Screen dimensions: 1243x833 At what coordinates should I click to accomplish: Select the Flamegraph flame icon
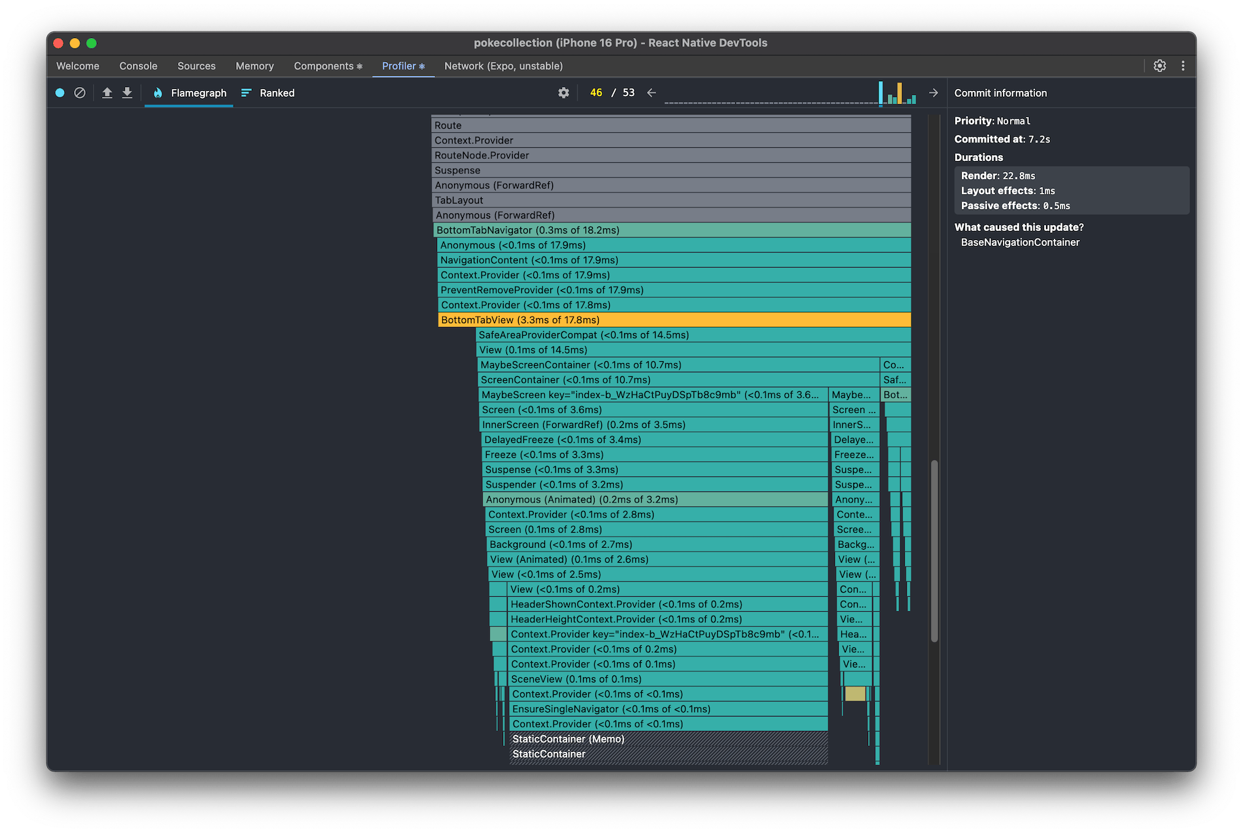[x=158, y=92]
